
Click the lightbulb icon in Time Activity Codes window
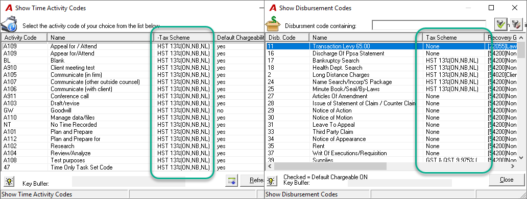pyautogui.click(x=9, y=181)
